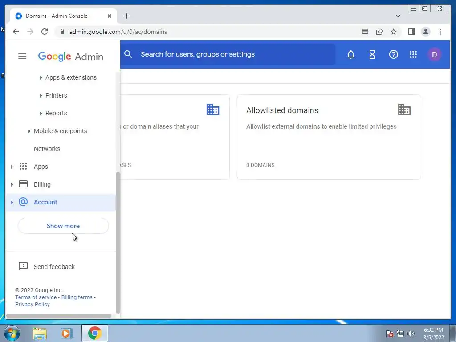This screenshot has width=456, height=342.
Task: Open Chrome three-dot menu
Action: click(x=440, y=32)
